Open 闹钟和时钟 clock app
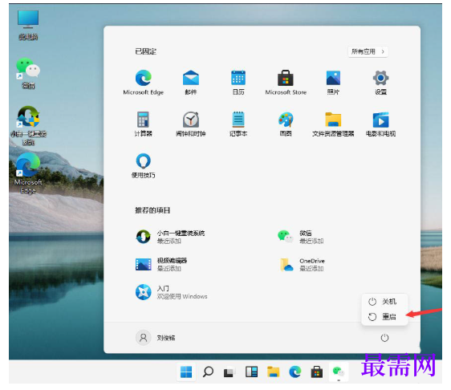This screenshot has width=451, height=390. click(191, 124)
